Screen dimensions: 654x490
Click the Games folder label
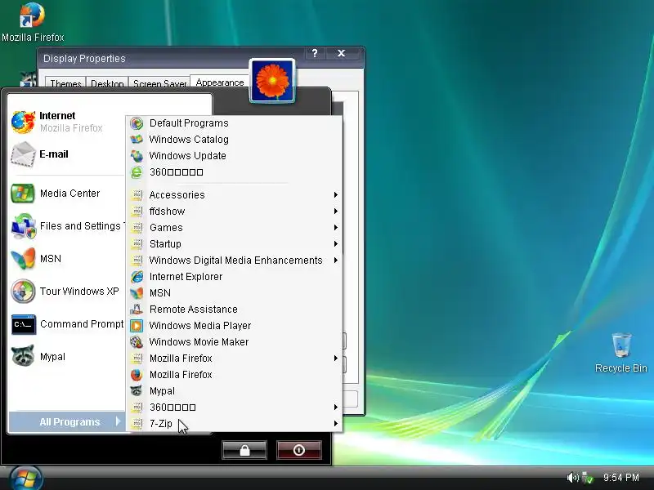pyautogui.click(x=166, y=228)
